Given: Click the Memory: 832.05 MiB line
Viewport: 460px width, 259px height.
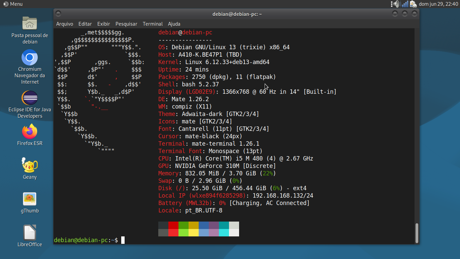Looking at the screenshot, I should pos(217,173).
